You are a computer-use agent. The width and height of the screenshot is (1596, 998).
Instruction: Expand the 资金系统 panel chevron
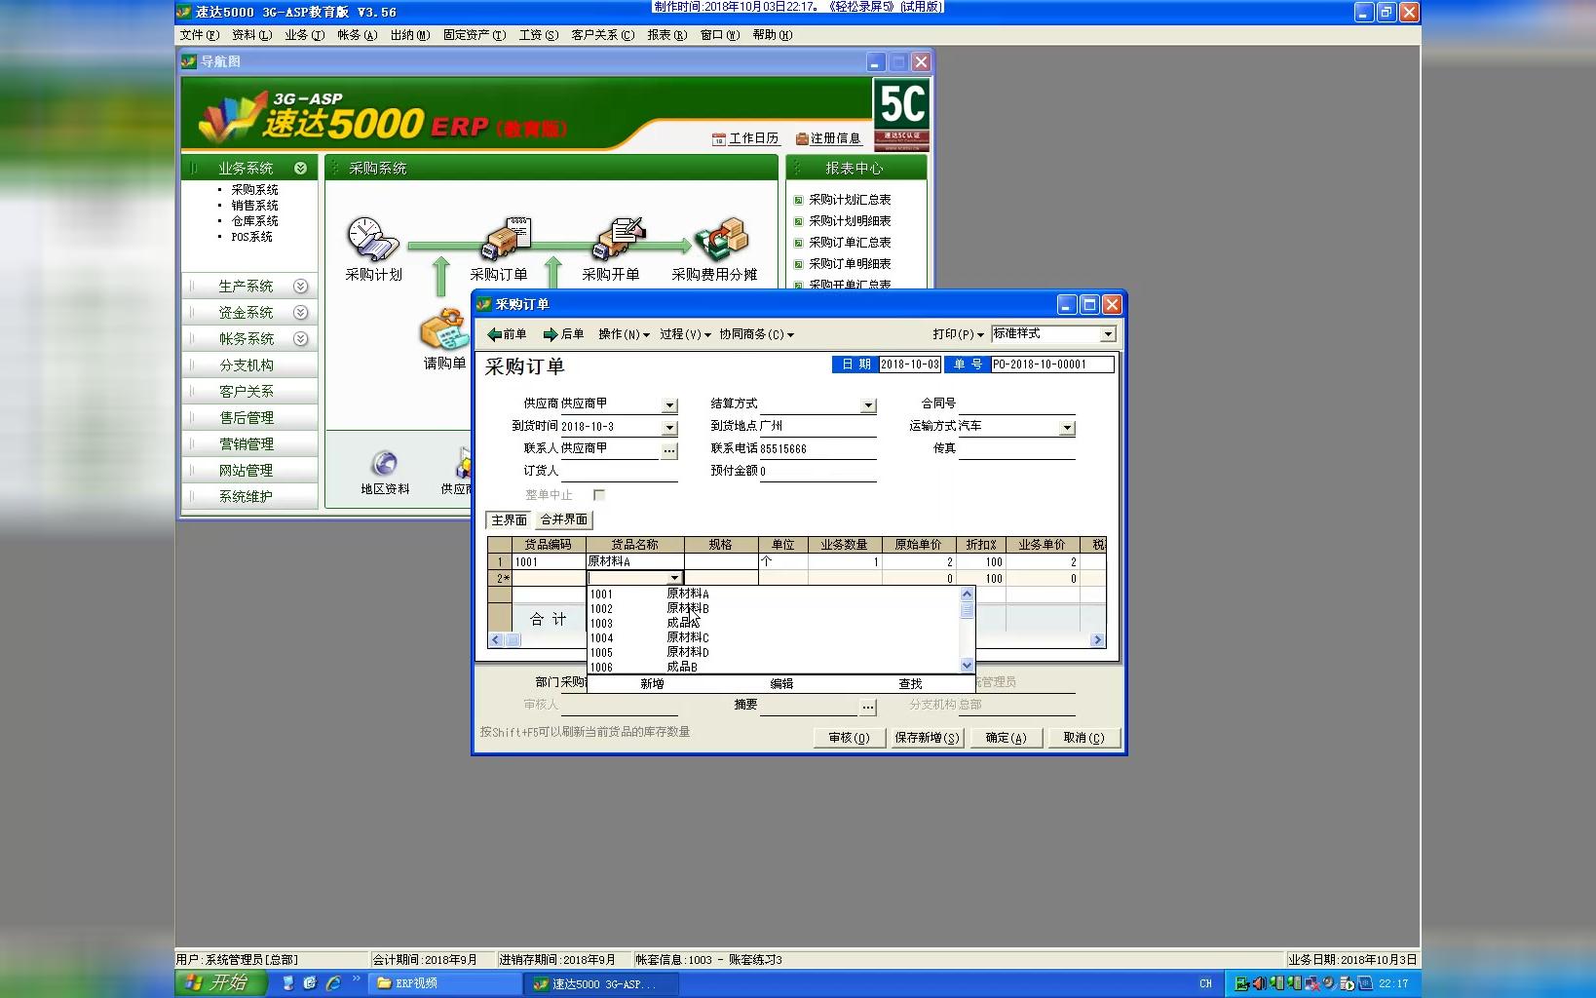(x=300, y=313)
